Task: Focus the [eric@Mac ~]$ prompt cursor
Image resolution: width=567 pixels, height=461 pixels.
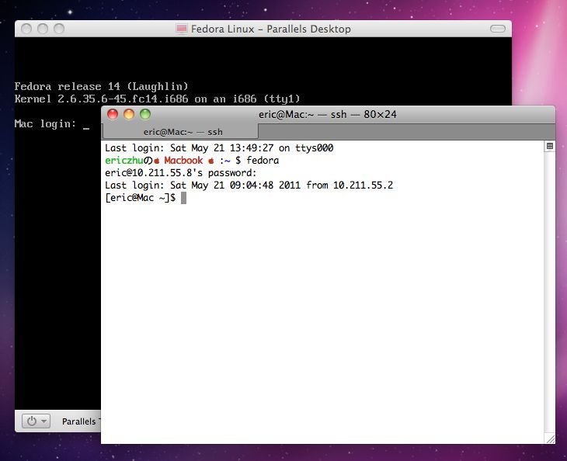Action: click(183, 198)
